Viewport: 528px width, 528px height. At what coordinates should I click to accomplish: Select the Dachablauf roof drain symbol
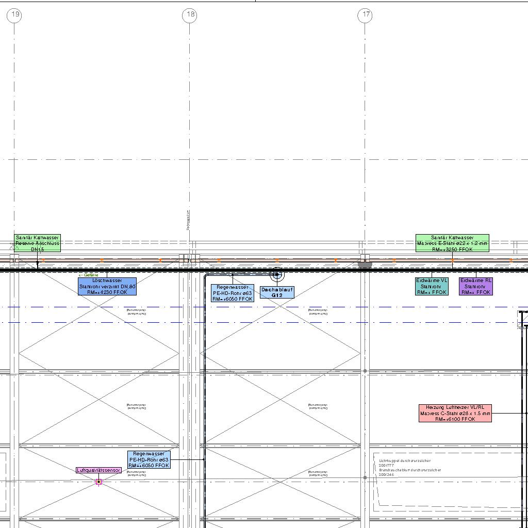tap(277, 275)
